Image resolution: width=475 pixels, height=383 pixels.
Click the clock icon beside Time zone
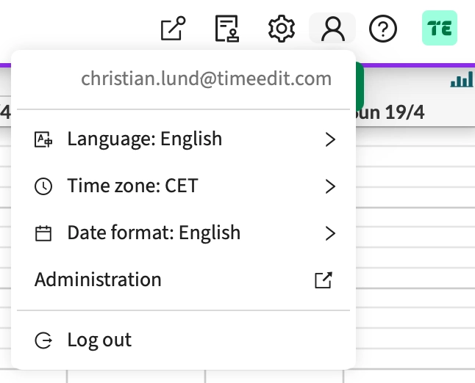43,186
